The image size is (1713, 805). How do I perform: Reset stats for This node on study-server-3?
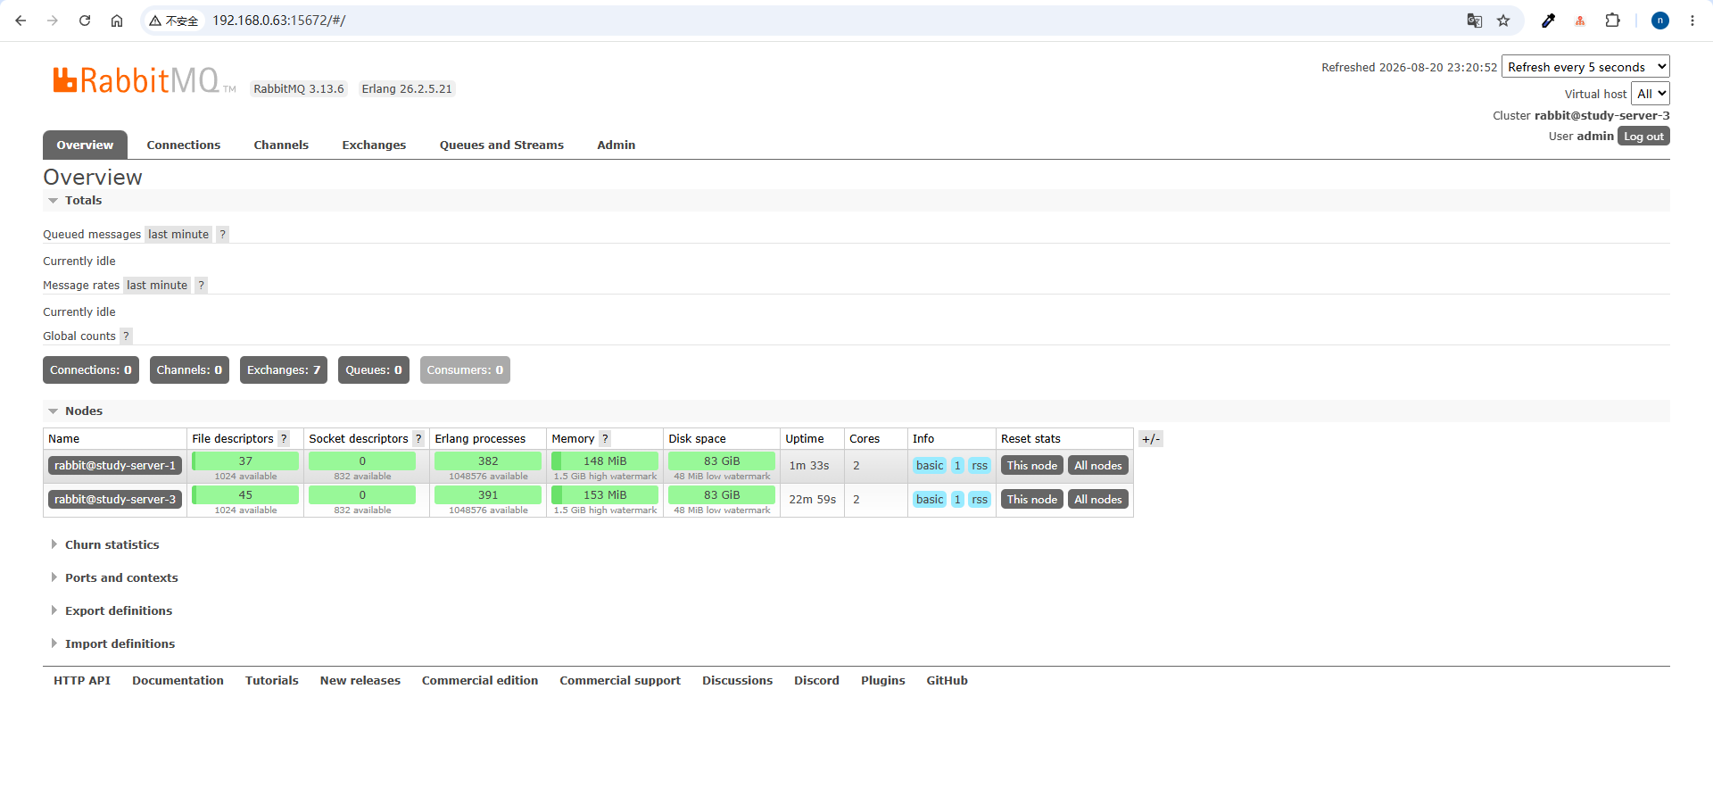pyautogui.click(x=1032, y=500)
